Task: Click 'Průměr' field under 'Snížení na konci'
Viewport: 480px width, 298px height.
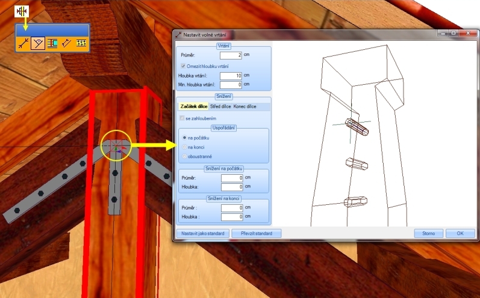Action: pyautogui.click(x=232, y=208)
